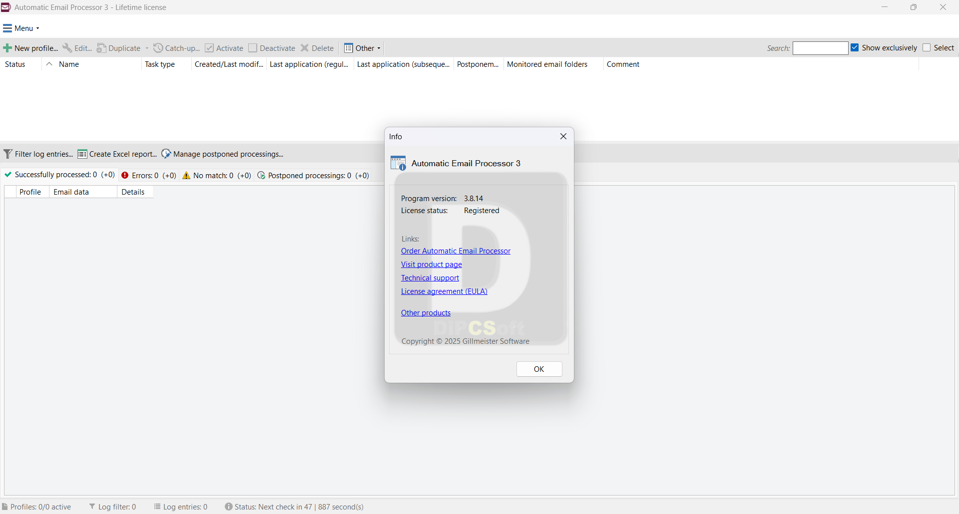
Task: Click the Deactivate icon
Action: pos(253,48)
